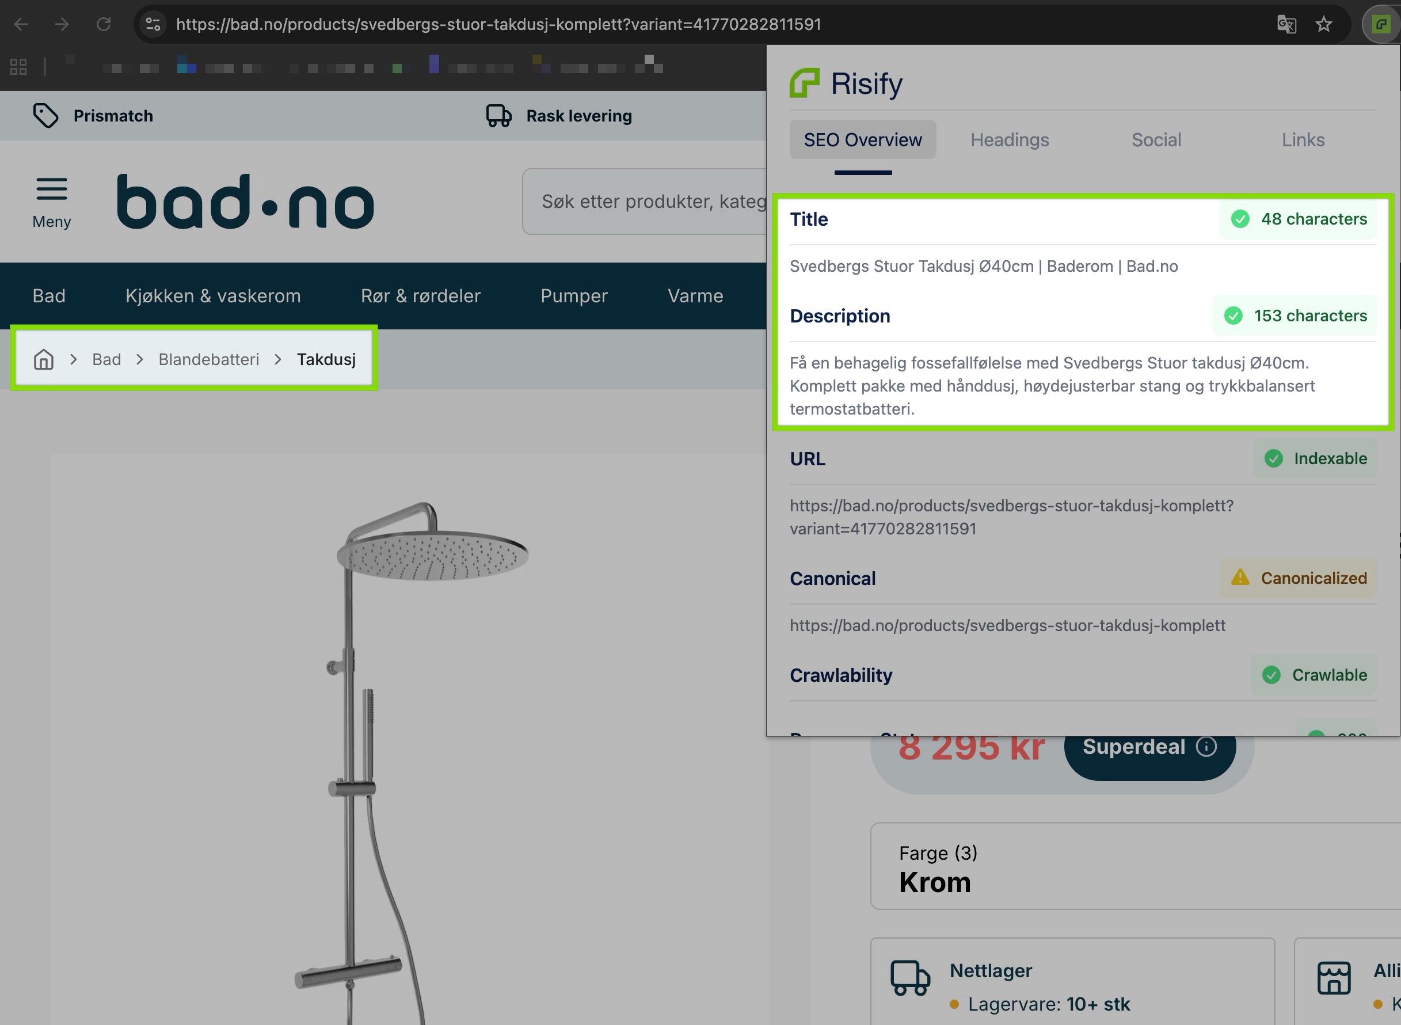This screenshot has height=1025, width=1401.
Task: Click the Prismatch price tag icon
Action: (x=45, y=115)
